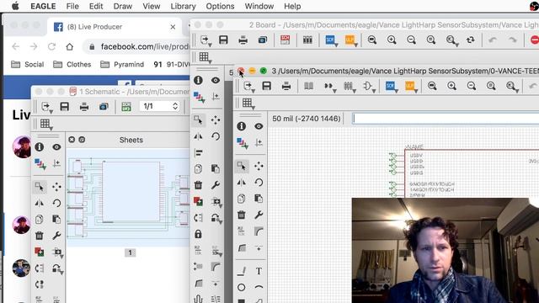Viewport: 539px width, 303px height.
Task: Reload the Facebook page in browser
Action: [51, 46]
